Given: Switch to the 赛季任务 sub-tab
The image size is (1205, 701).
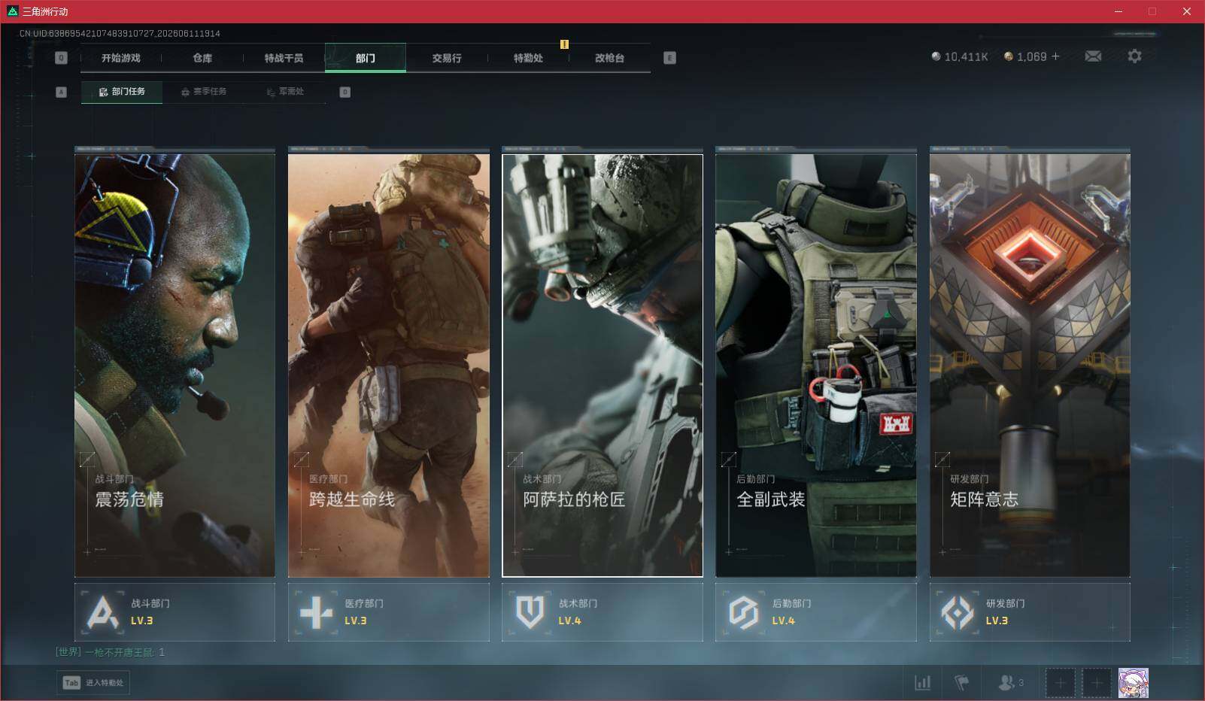Looking at the screenshot, I should [203, 92].
